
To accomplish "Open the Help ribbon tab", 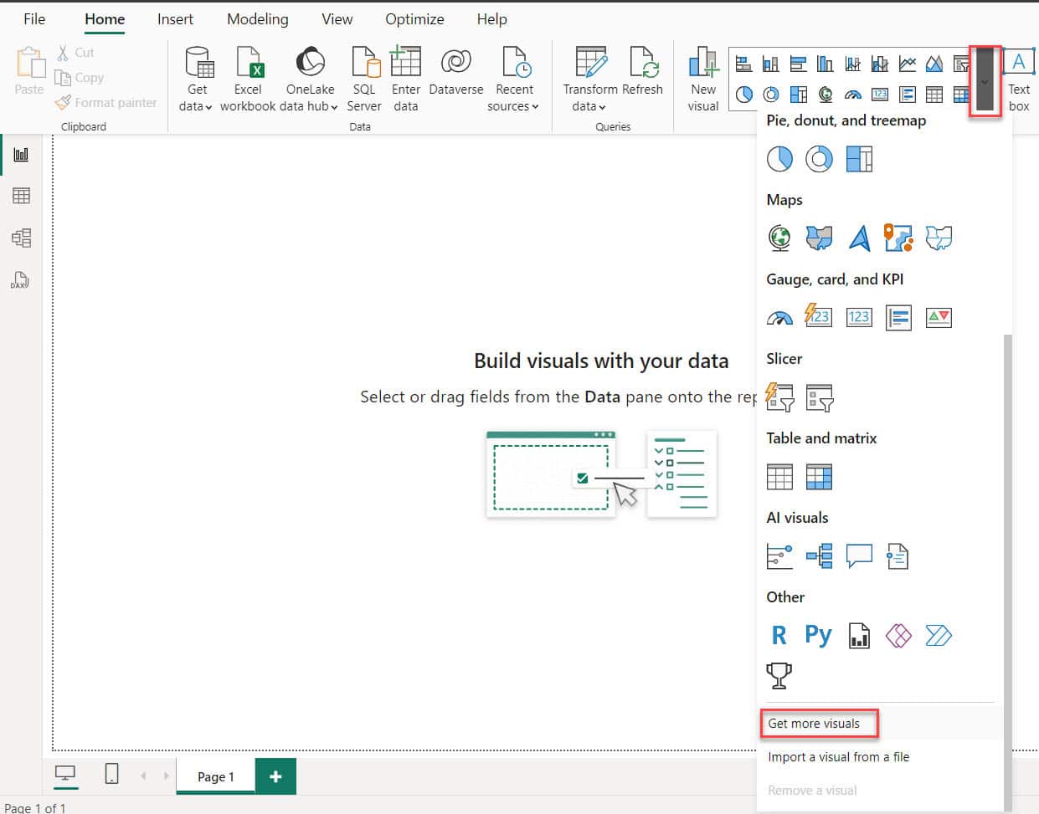I will 492,18.
